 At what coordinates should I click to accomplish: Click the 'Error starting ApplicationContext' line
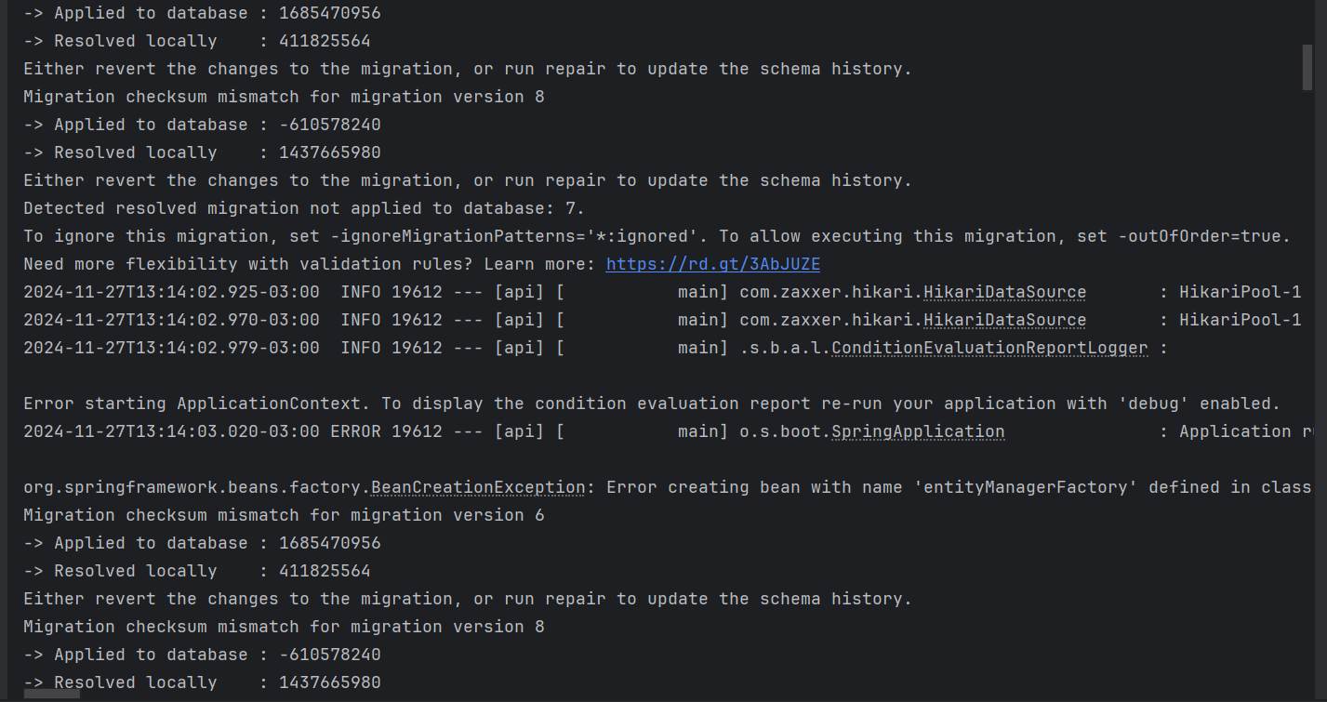pos(652,404)
